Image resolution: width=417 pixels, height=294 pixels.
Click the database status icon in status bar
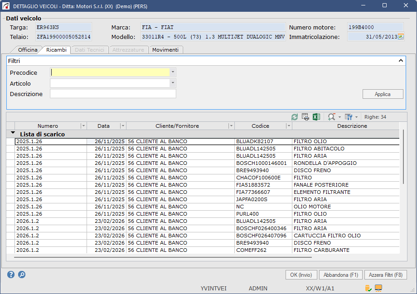pyautogui.click(x=368, y=288)
